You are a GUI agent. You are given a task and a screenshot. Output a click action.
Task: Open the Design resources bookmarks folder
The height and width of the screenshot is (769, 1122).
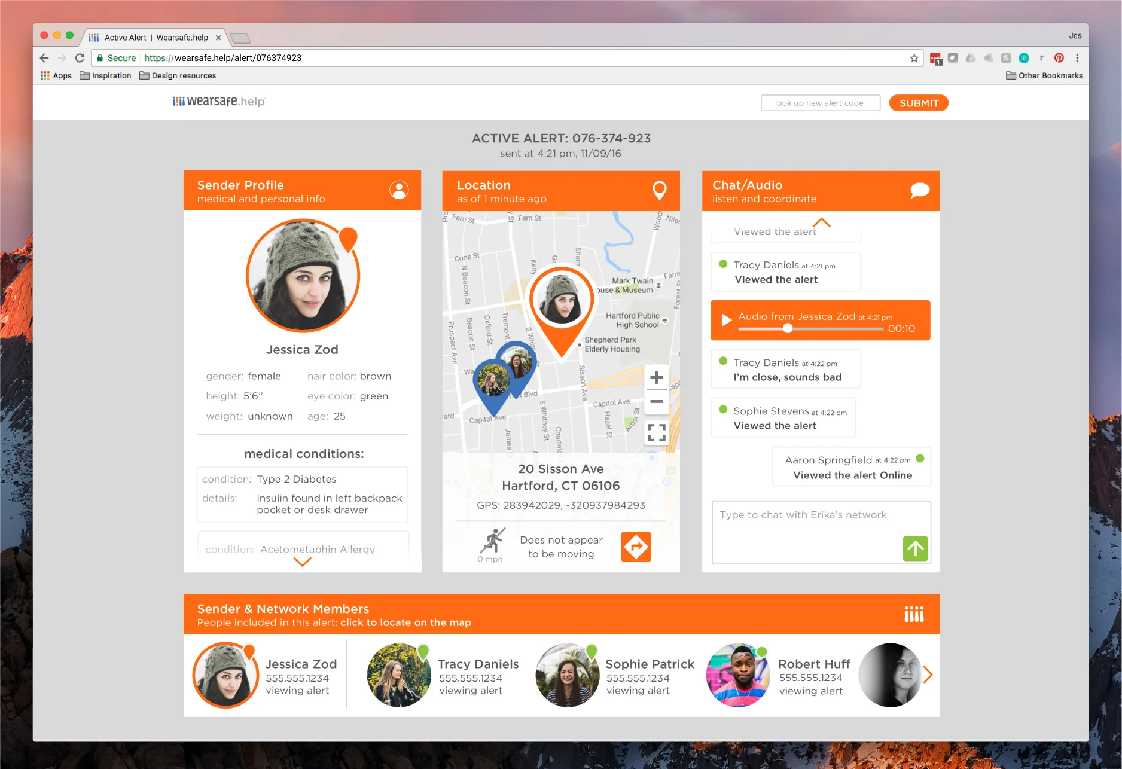(x=178, y=75)
